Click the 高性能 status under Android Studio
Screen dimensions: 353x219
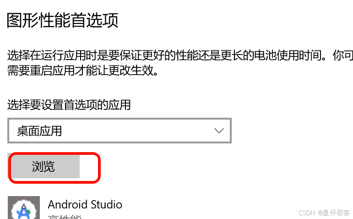pos(65,217)
